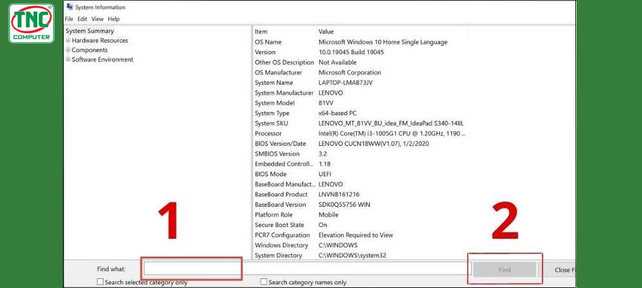Expand the Components tree node

pos(68,50)
